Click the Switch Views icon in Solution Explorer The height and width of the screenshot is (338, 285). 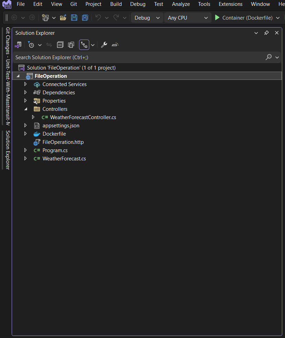(84, 45)
